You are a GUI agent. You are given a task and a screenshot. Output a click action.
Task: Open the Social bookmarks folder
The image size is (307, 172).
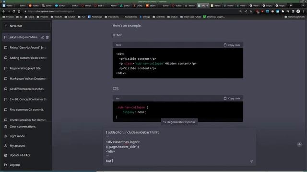coord(29,17)
